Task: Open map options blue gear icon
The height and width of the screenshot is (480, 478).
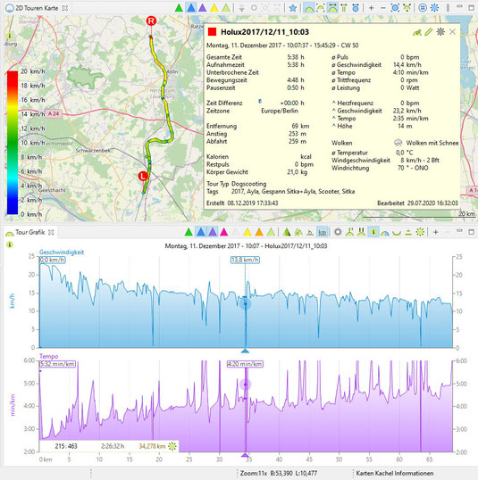Action: [434, 8]
